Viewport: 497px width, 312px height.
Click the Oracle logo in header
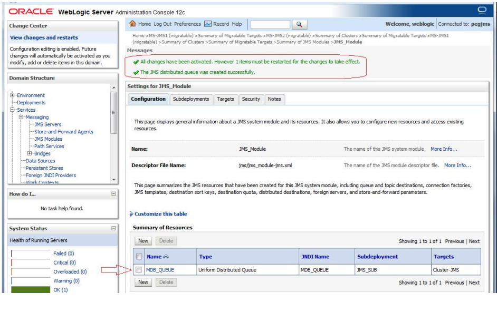click(x=31, y=12)
